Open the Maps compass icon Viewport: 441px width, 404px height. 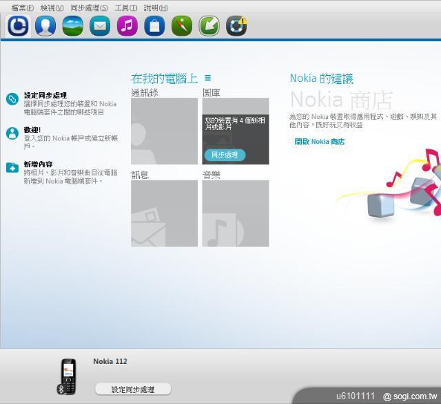tap(181, 26)
